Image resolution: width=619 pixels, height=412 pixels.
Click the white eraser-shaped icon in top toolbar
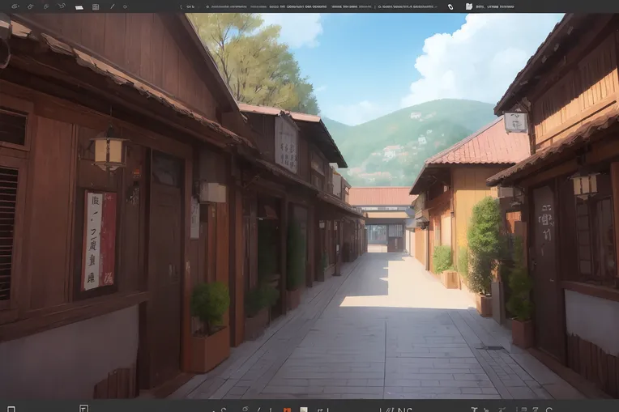[x=79, y=6]
